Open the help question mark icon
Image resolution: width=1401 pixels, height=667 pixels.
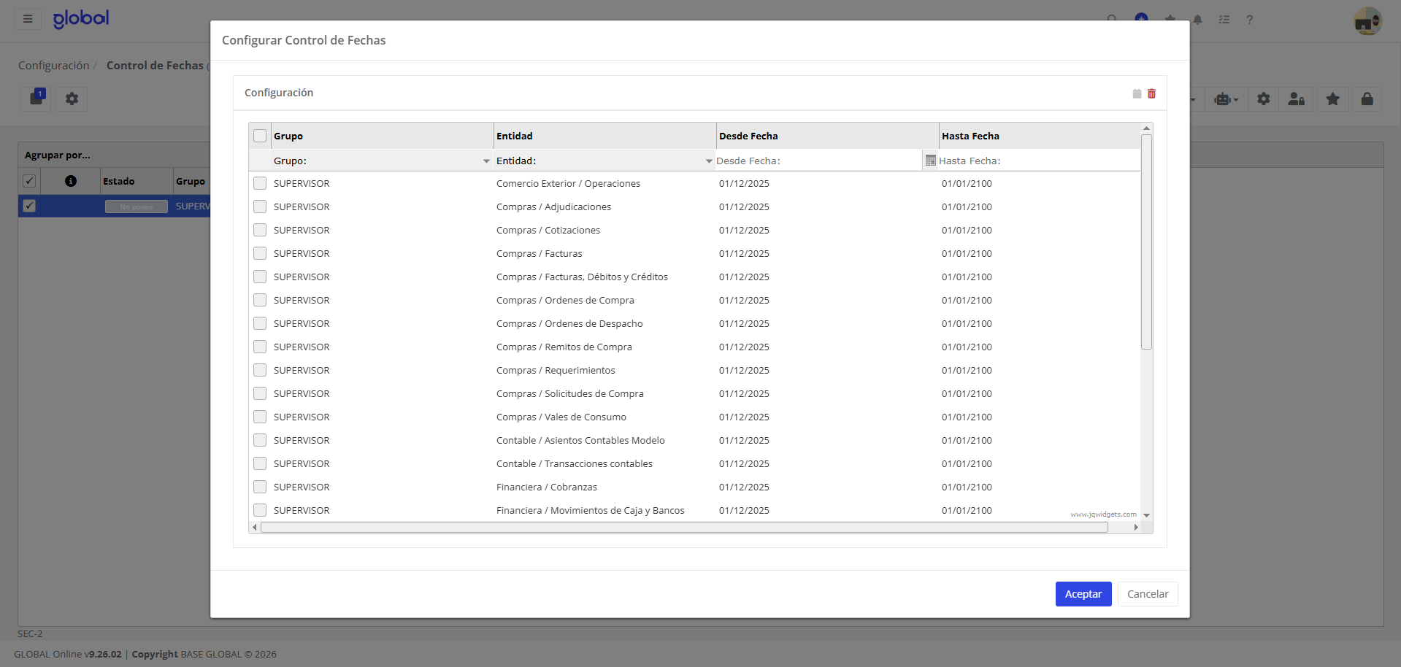(x=1249, y=20)
